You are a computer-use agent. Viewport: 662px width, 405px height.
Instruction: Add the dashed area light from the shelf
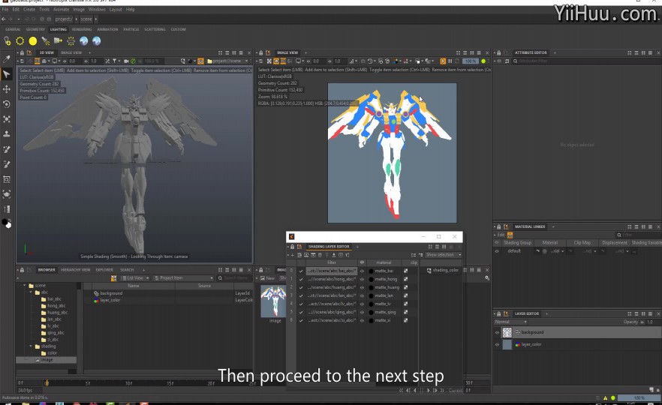[71, 41]
